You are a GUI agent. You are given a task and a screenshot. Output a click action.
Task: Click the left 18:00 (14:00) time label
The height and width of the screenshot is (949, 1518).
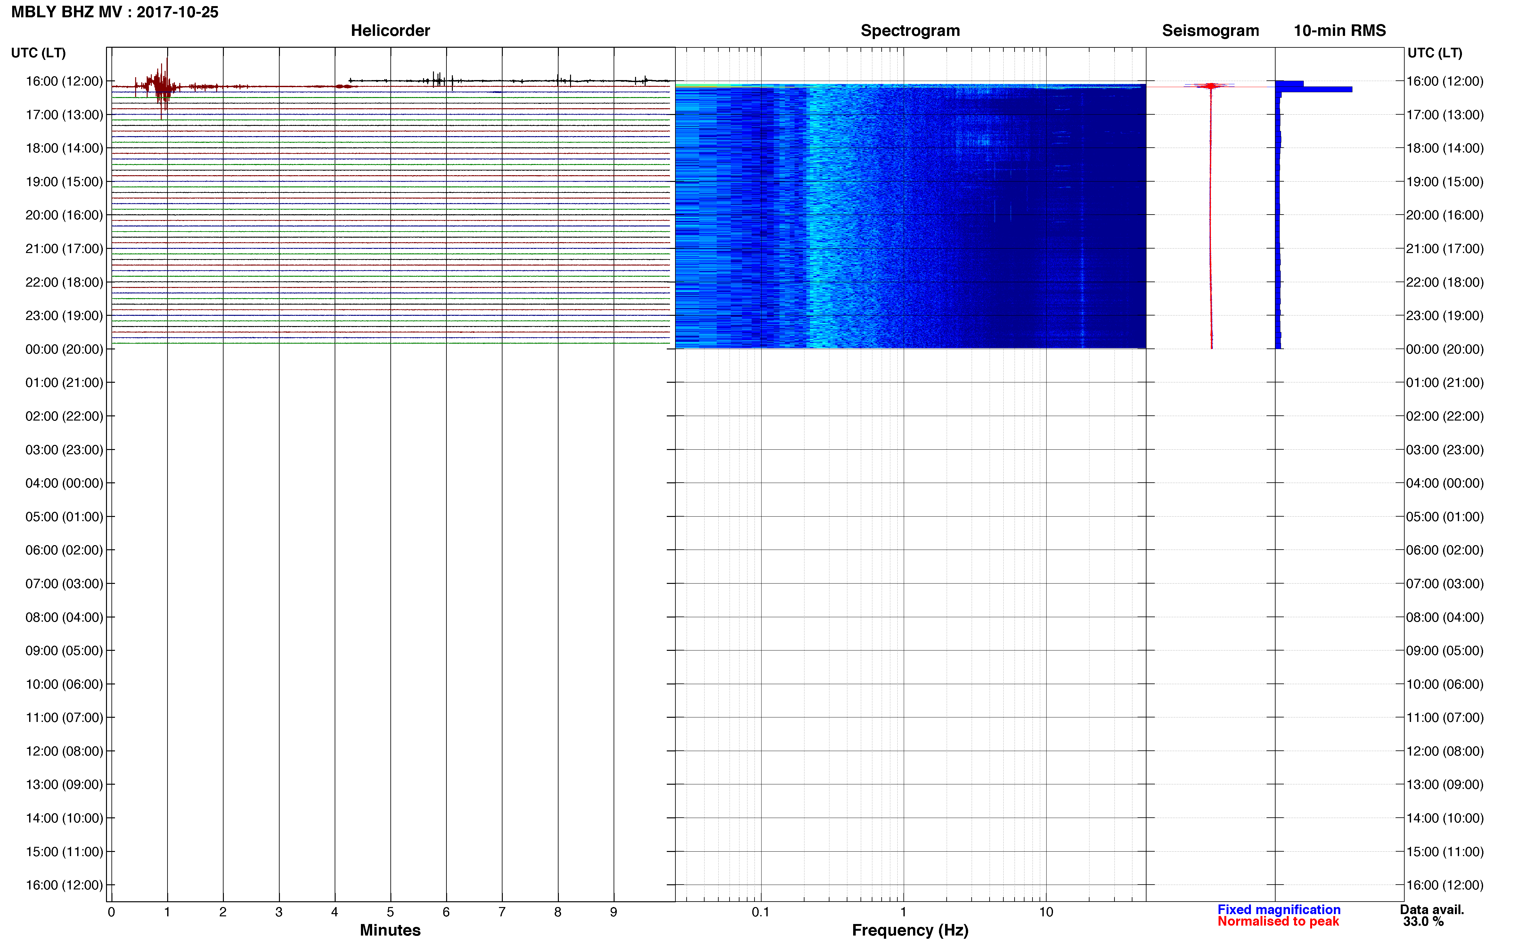coord(64,148)
